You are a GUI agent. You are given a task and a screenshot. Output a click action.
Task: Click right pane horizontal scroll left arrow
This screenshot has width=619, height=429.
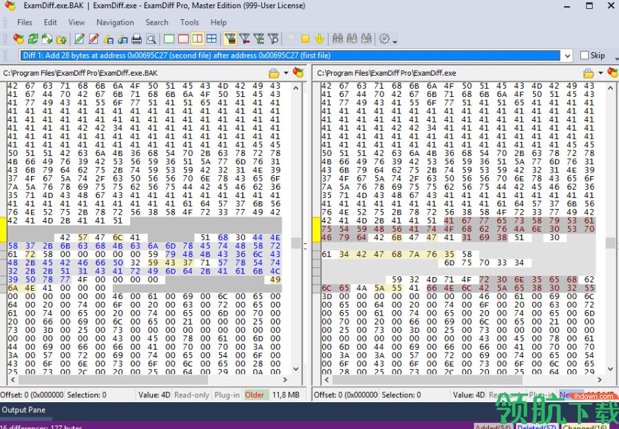tap(326, 379)
